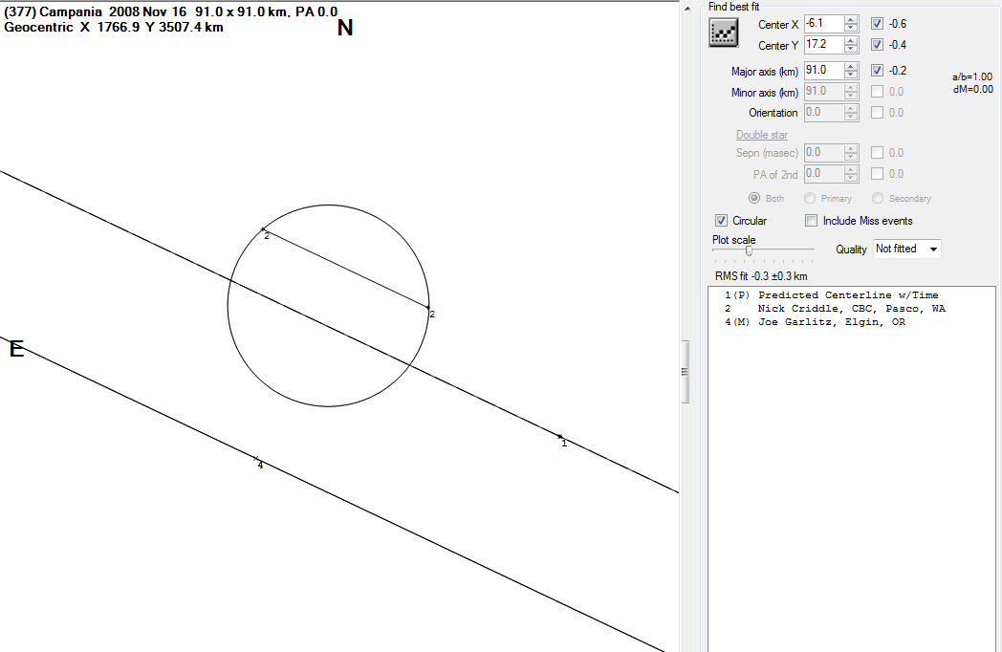Click the Center Y input field
Screen dimensions: 1002x652
click(824, 45)
